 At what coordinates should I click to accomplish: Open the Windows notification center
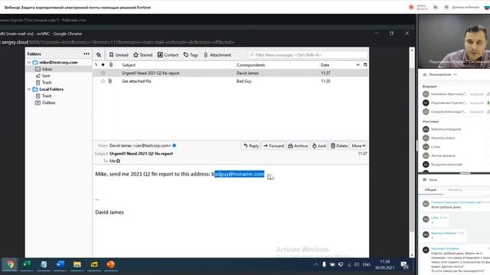404,265
